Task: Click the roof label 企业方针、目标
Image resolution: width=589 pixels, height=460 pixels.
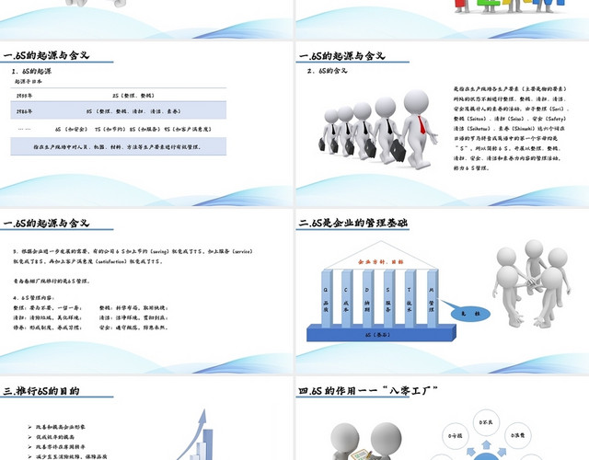Action: [x=380, y=261]
